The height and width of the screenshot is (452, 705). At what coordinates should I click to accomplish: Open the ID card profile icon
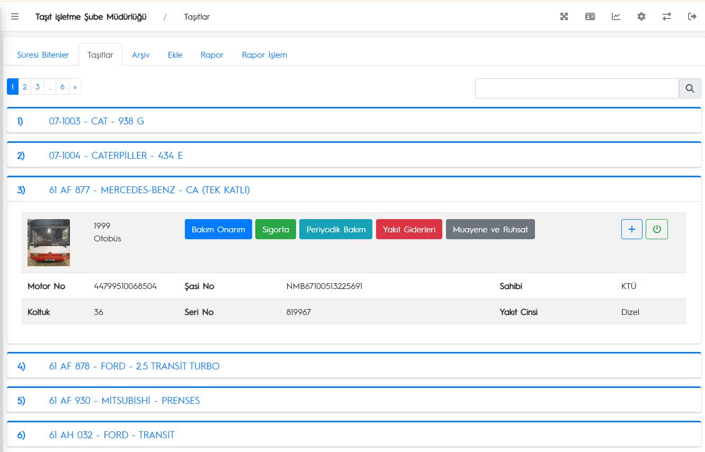(x=590, y=17)
